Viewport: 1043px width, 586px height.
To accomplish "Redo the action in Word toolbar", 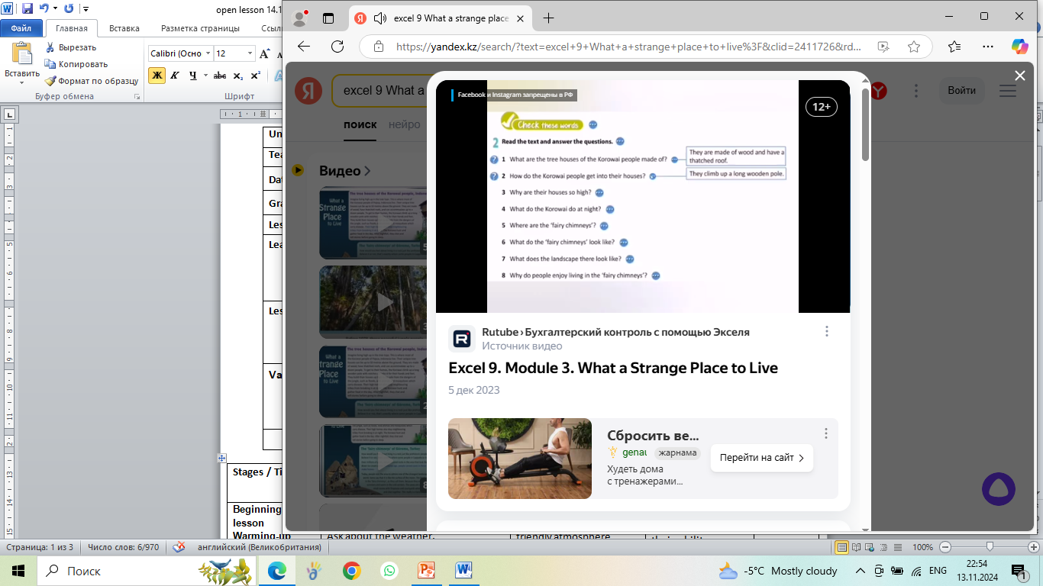I will 69,9.
